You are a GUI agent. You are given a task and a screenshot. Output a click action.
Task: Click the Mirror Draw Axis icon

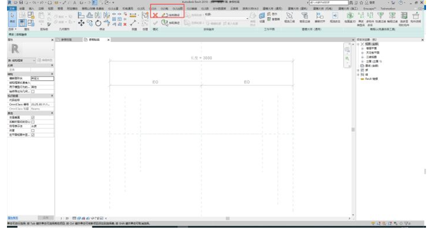click(107, 15)
